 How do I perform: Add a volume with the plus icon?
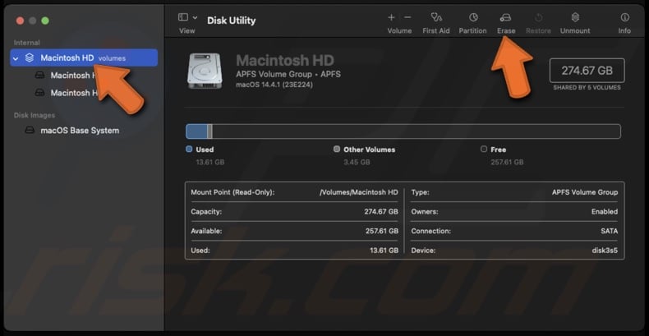391,17
